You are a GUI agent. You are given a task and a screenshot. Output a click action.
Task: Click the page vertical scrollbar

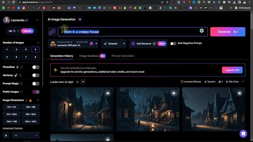[x=251, y=21]
